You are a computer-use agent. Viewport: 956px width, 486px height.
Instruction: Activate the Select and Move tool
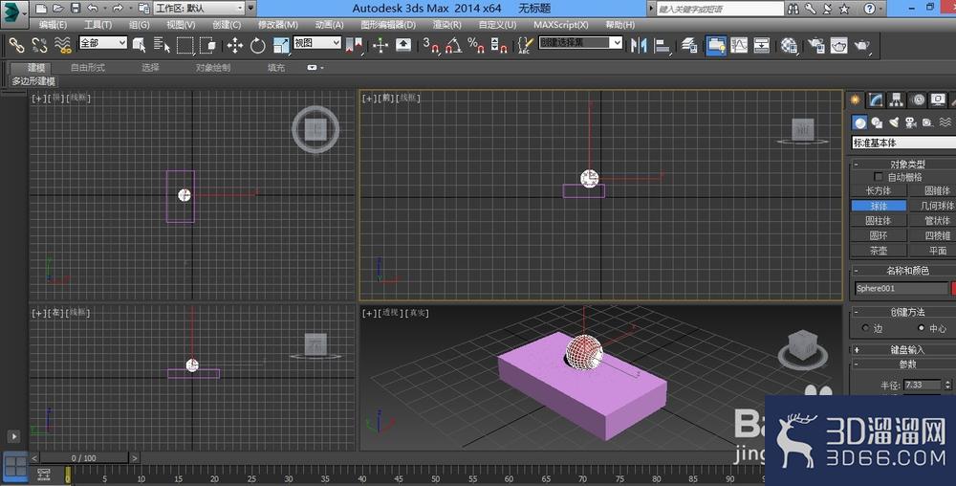point(235,45)
